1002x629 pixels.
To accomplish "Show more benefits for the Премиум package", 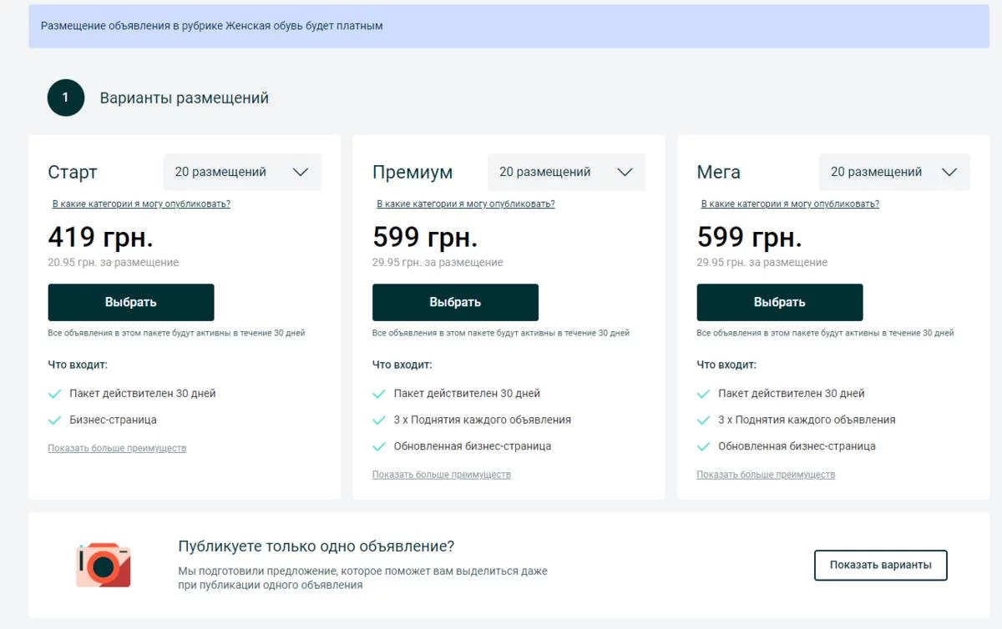I will pos(441,475).
